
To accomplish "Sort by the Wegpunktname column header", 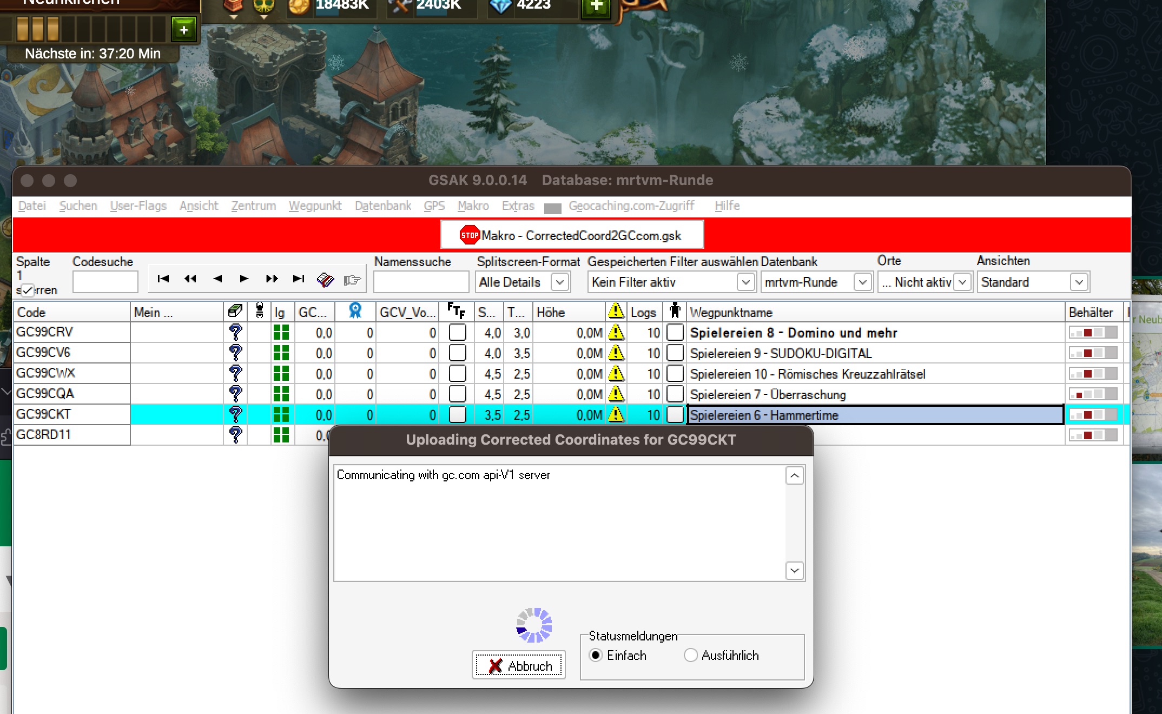I will 876,312.
